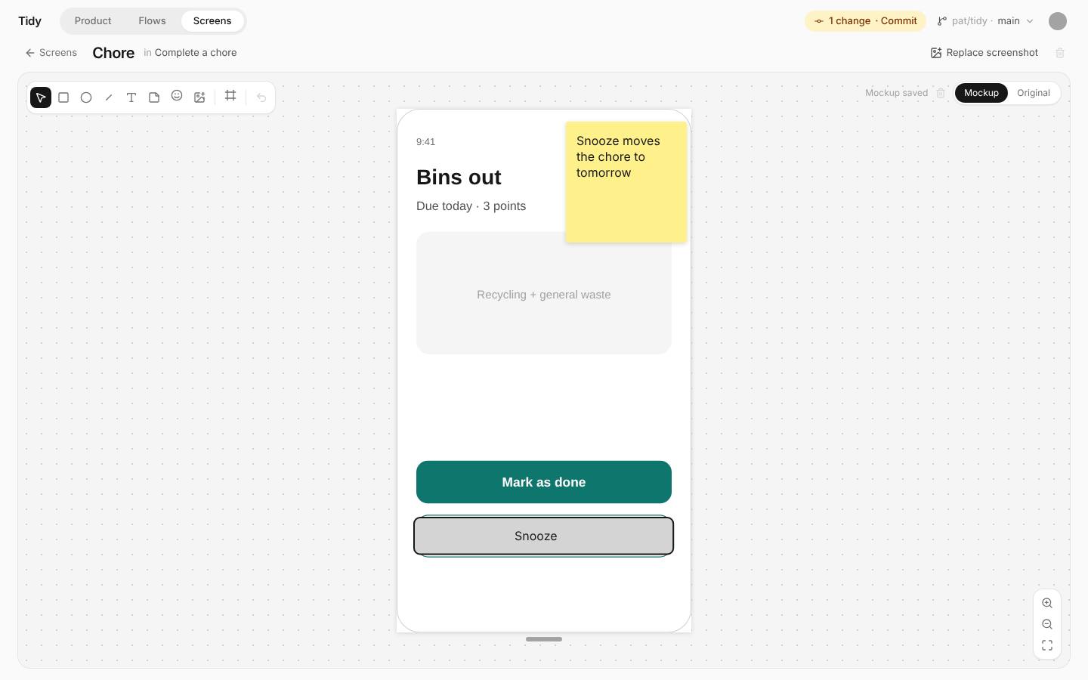The image size is (1088, 680).
Task: Click the Due today · 3 points text
Action: 471,206
